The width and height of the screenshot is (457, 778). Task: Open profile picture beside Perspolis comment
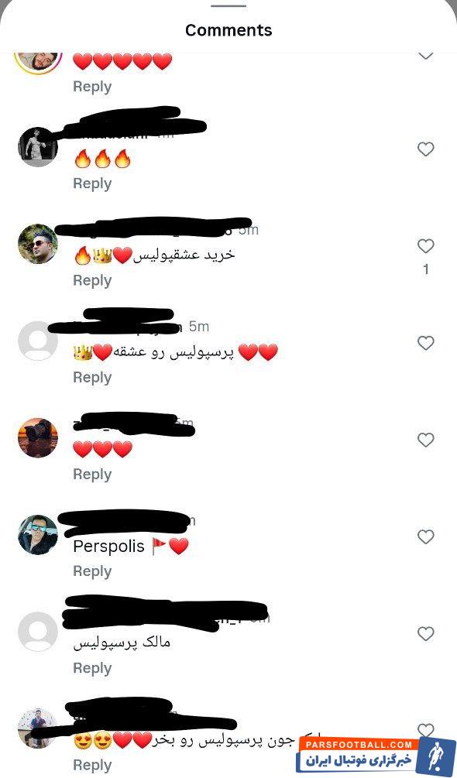[x=38, y=534]
